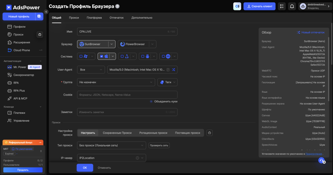This screenshot has height=175, width=333.
Task: Check the Windows system checkbox
Action: pyautogui.click(x=81, y=56)
